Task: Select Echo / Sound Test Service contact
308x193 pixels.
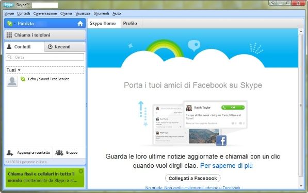Action: (45, 81)
